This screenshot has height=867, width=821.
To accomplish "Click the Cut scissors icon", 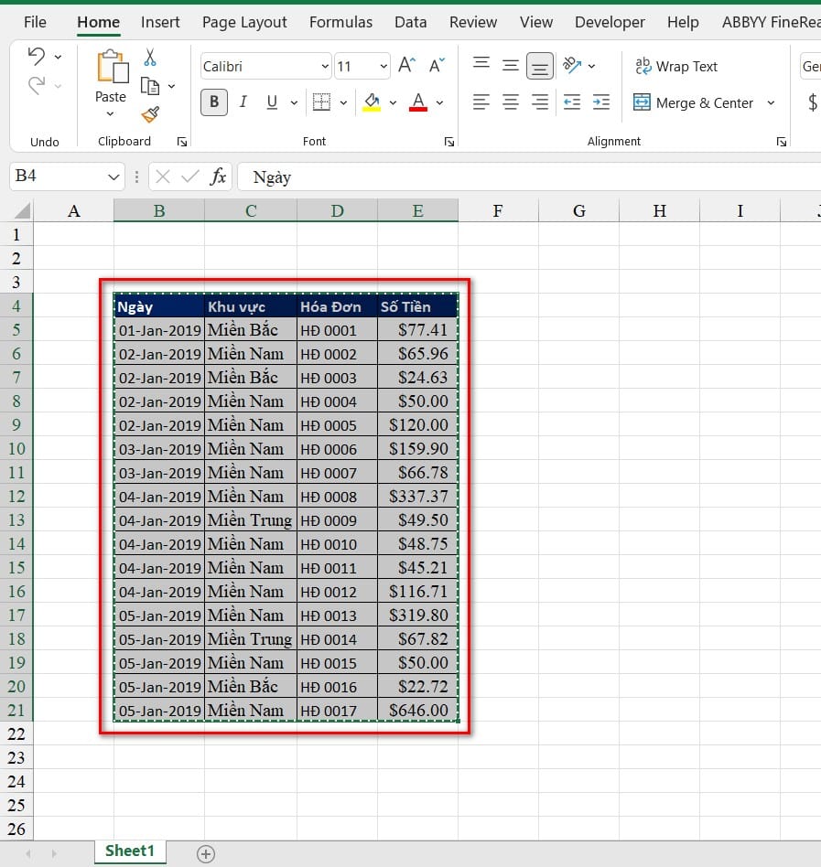I will pyautogui.click(x=150, y=57).
